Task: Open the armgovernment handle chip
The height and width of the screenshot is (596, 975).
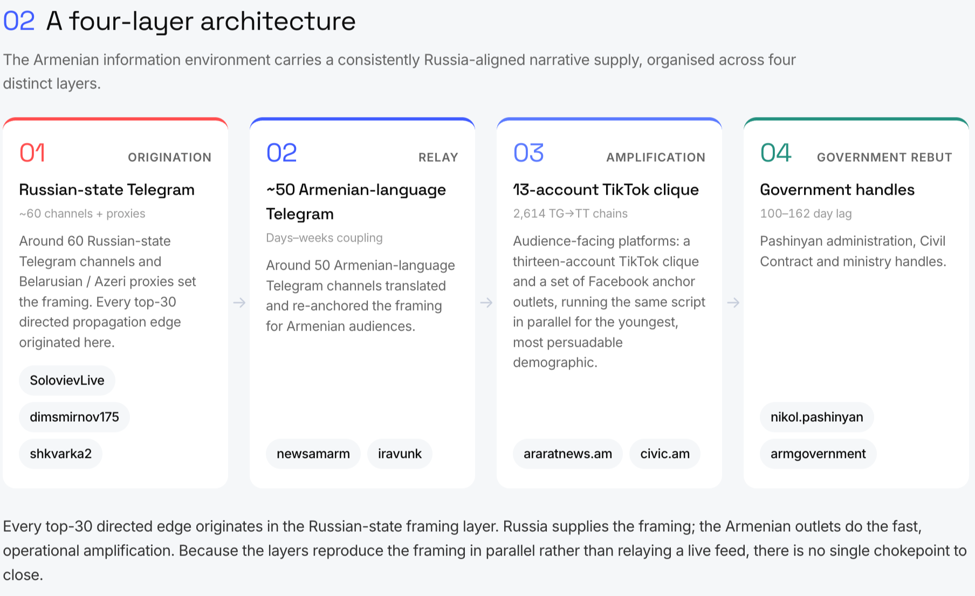Action: coord(818,454)
